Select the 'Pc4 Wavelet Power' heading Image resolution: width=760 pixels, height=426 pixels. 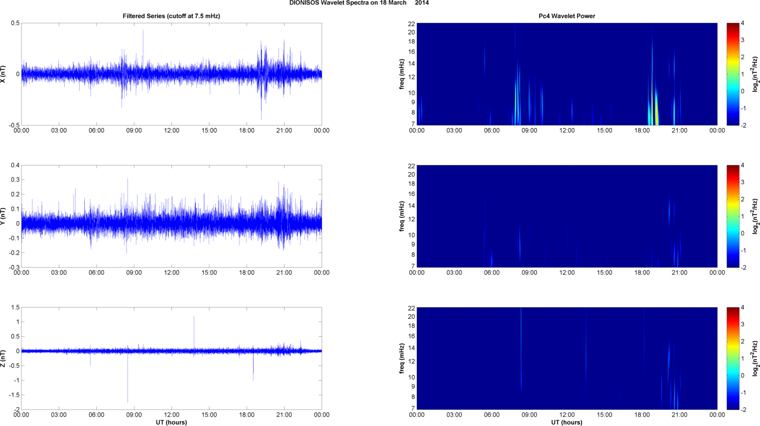(x=567, y=16)
